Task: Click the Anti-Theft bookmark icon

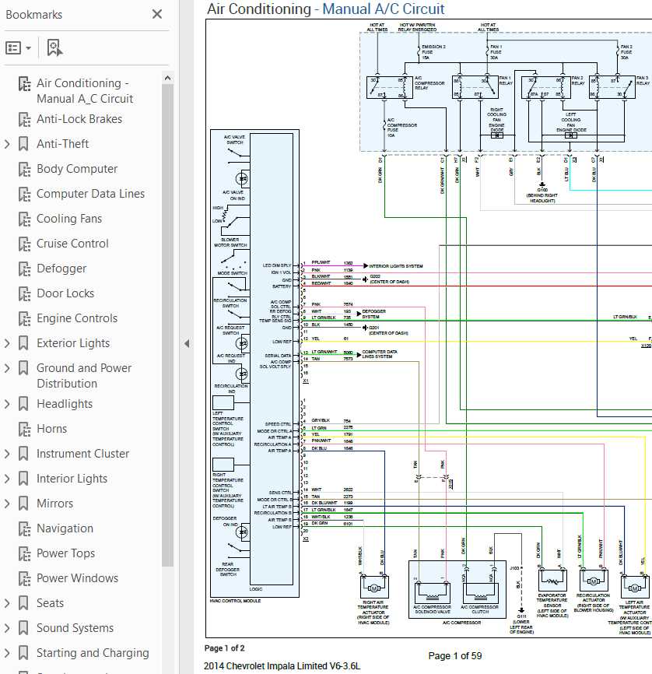Action: (x=23, y=144)
